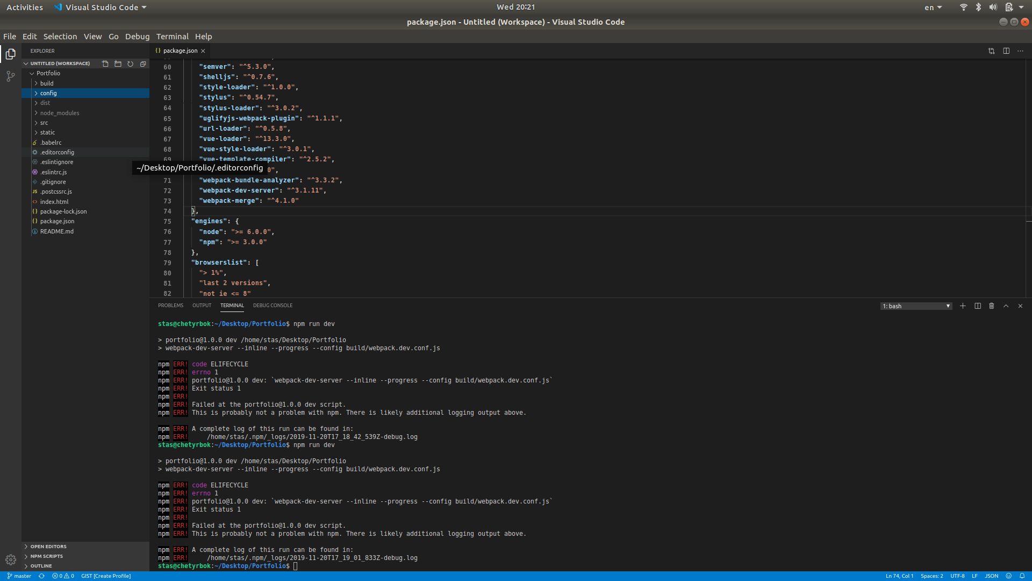
Task: Refresh the Explorer file tree
Action: coord(130,63)
